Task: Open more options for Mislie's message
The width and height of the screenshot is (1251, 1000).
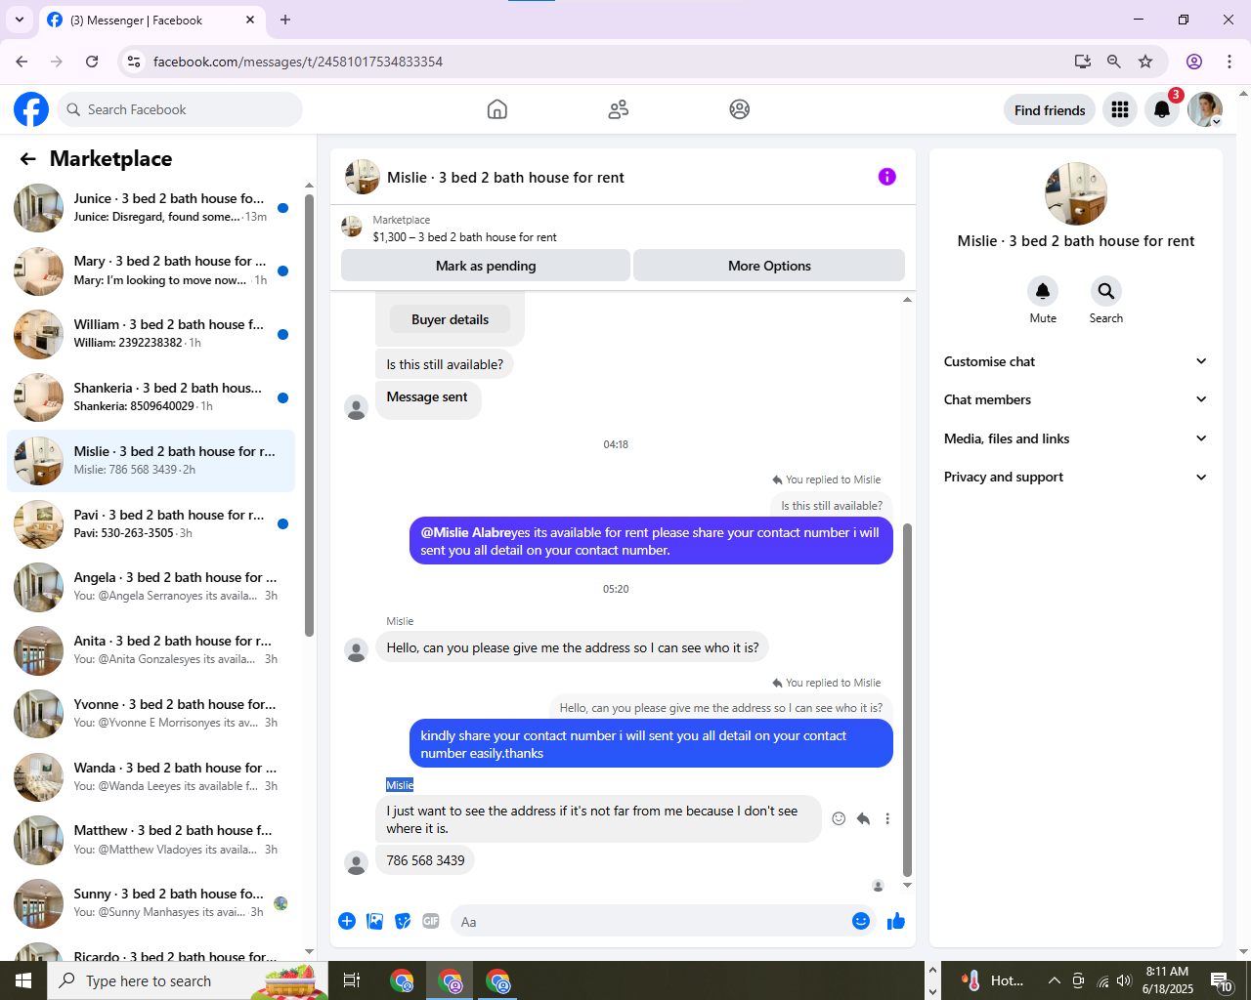Action: [x=887, y=818]
